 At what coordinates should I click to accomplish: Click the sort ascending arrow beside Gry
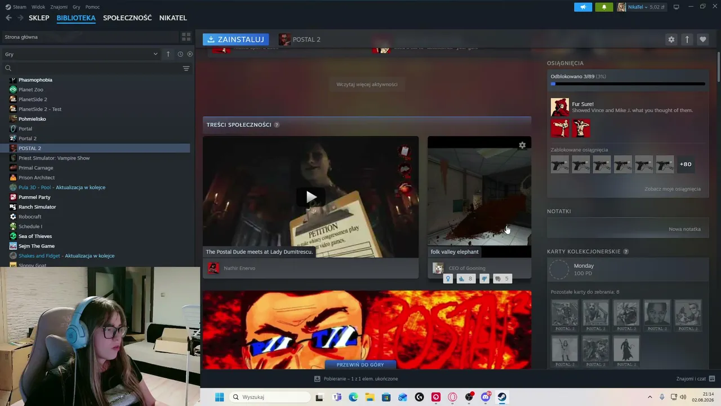(x=168, y=54)
